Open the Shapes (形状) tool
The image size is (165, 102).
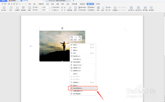pos(11,8)
